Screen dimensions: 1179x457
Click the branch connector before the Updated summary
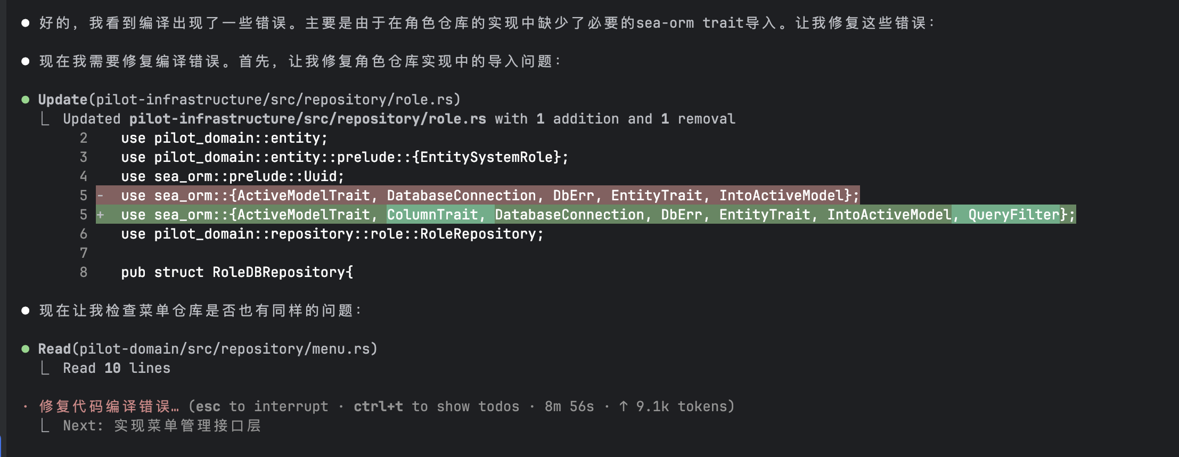46,119
